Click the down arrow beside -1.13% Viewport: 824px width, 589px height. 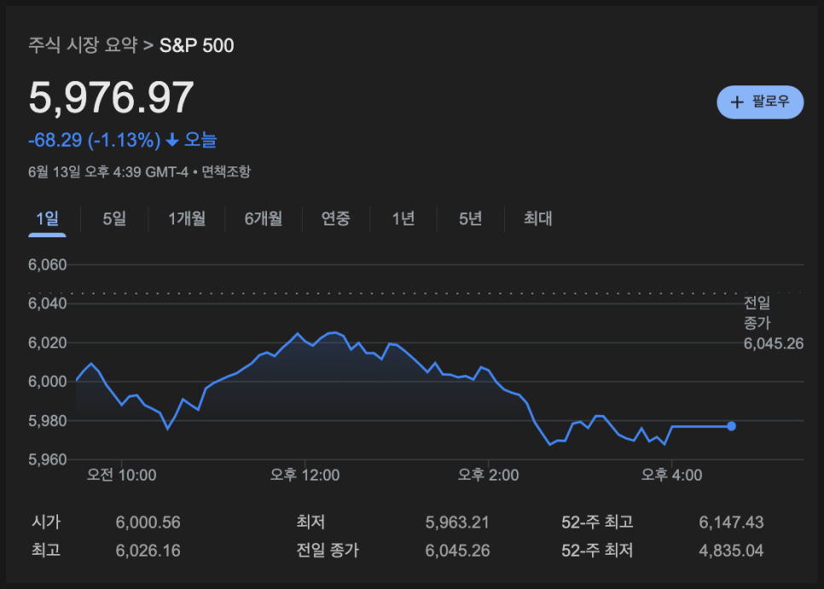tap(171, 140)
